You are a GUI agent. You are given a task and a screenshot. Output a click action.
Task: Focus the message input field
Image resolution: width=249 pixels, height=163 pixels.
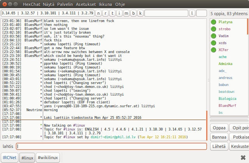(x=111, y=146)
